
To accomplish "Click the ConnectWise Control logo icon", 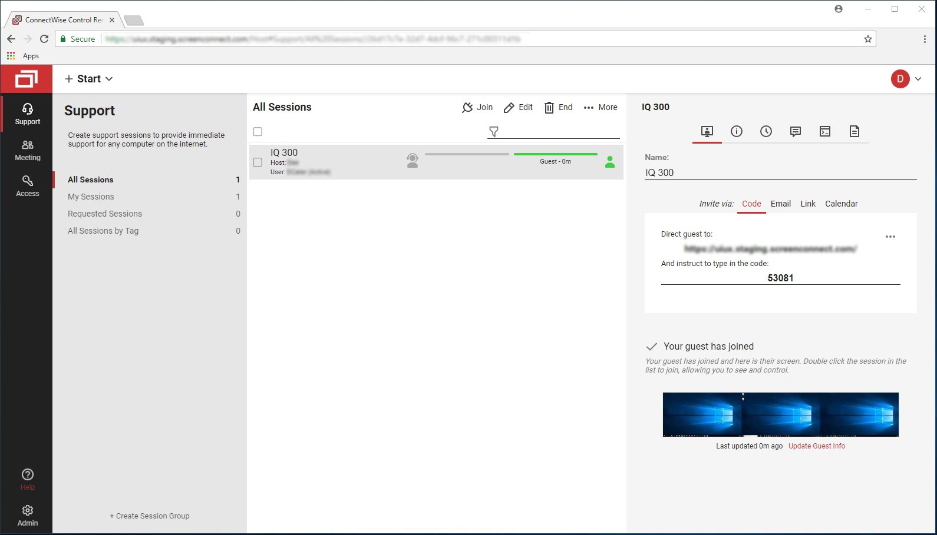I will click(x=27, y=79).
